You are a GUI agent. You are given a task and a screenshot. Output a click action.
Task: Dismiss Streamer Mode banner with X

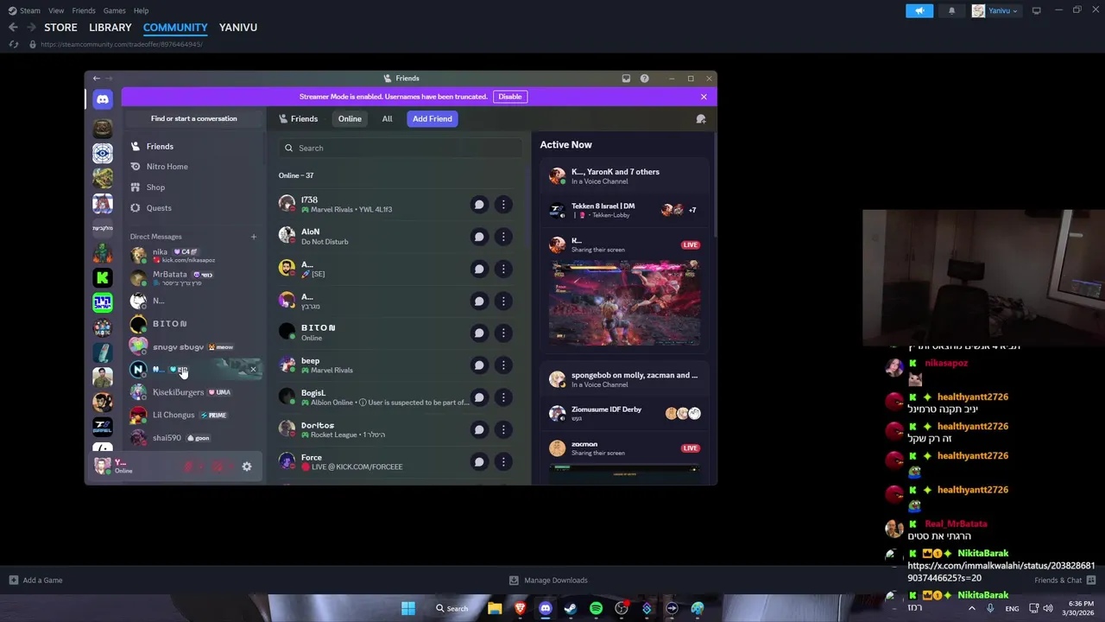point(704,97)
